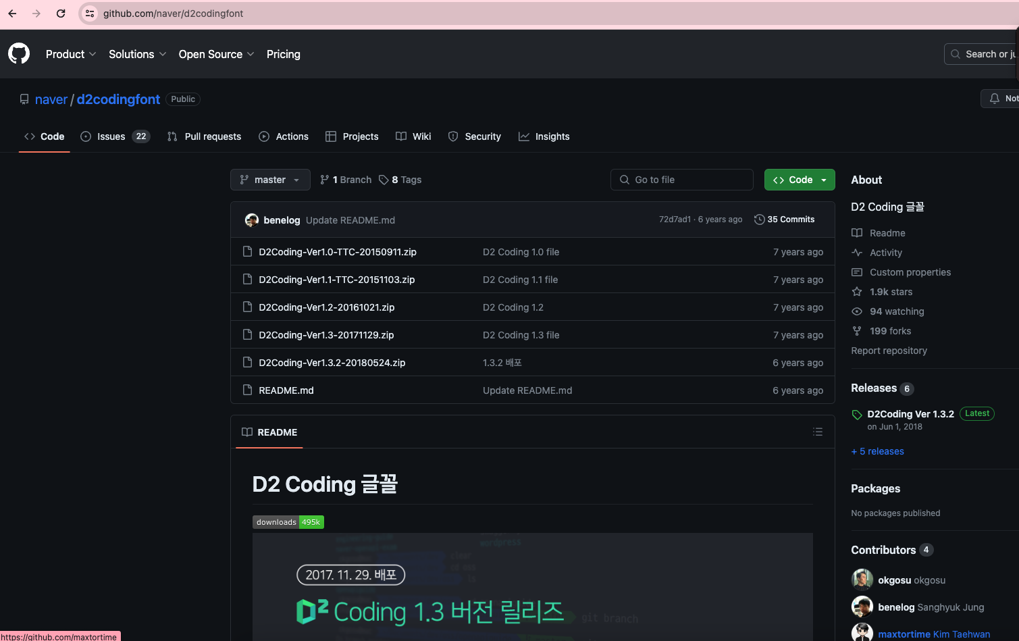This screenshot has height=641, width=1019.
Task: Follow the + 5 releases link
Action: [x=877, y=451]
